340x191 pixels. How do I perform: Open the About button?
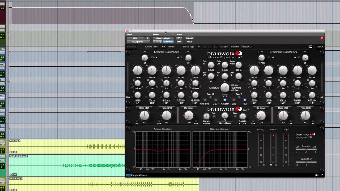click(x=319, y=47)
